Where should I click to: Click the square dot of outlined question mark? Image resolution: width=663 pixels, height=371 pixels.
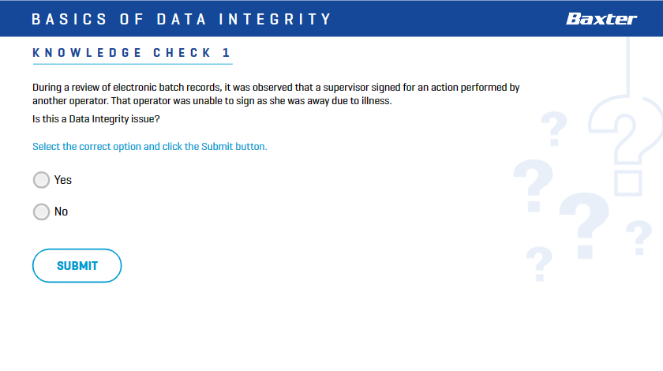628,183
